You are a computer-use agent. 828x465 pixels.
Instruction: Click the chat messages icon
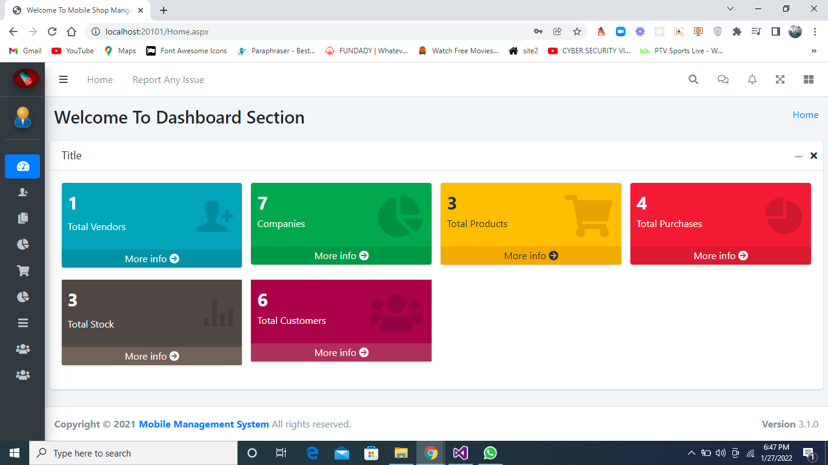click(723, 79)
